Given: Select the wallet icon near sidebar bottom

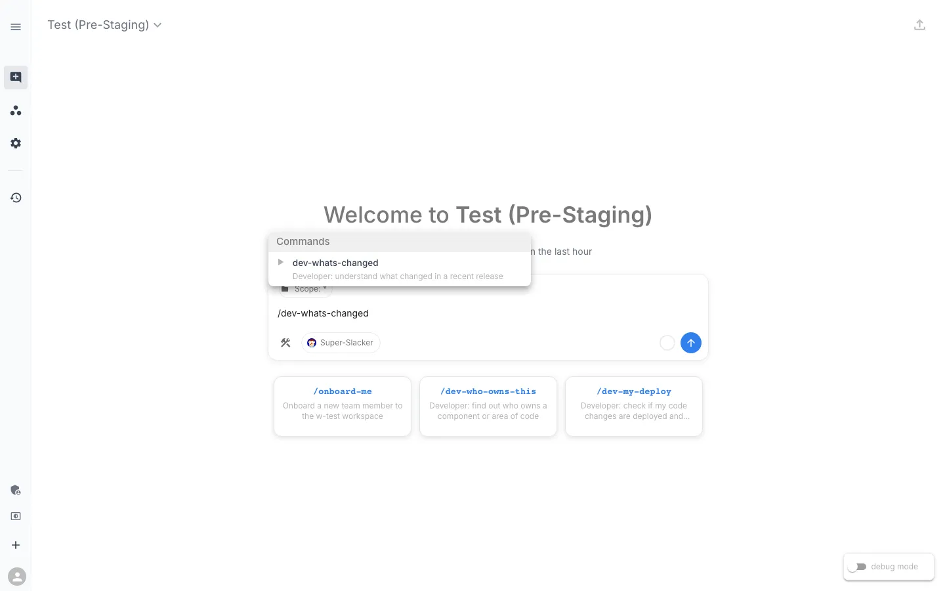Looking at the screenshot, I should pyautogui.click(x=16, y=516).
